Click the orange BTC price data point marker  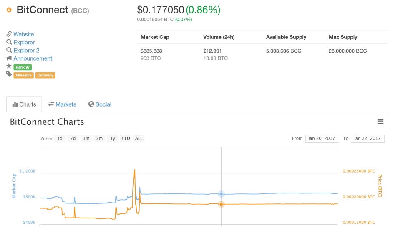click(221, 204)
